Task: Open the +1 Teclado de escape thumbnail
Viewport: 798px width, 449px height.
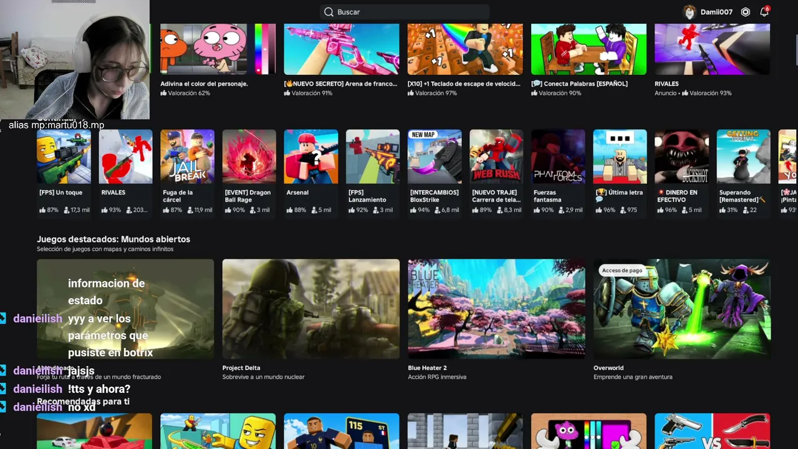Action: pyautogui.click(x=465, y=49)
